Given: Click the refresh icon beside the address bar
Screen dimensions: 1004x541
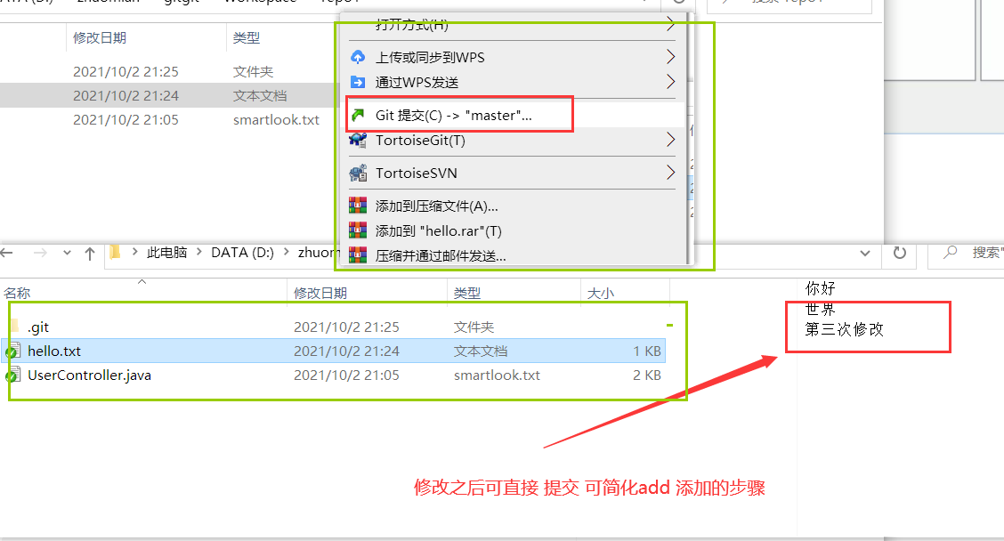Looking at the screenshot, I should click(x=900, y=253).
